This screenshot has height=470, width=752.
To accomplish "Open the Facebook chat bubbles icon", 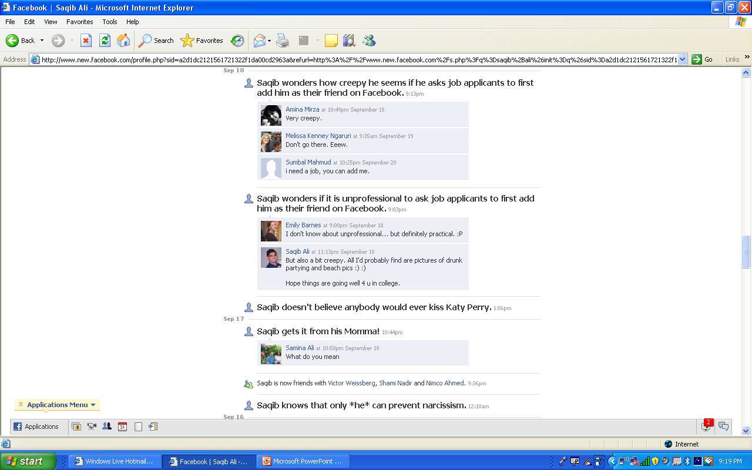I will pos(724,427).
